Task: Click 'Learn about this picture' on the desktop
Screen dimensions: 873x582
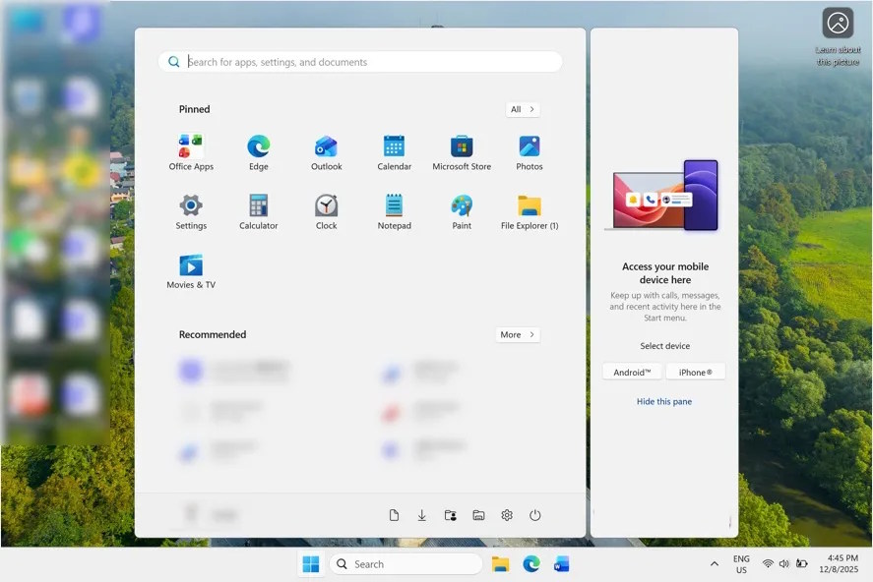Action: tap(840, 25)
